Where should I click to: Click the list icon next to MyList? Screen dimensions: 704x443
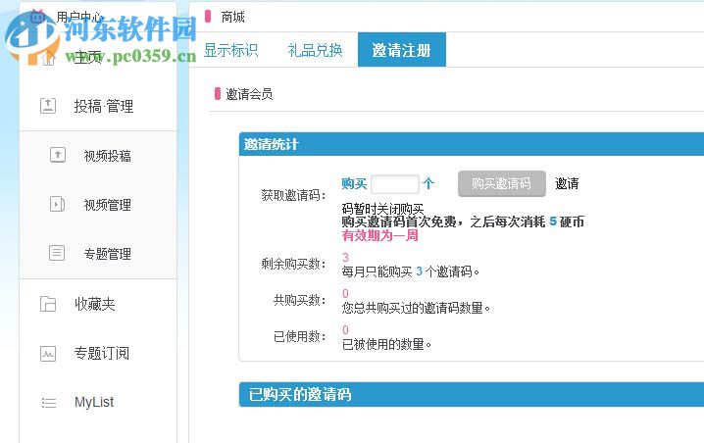tap(48, 403)
